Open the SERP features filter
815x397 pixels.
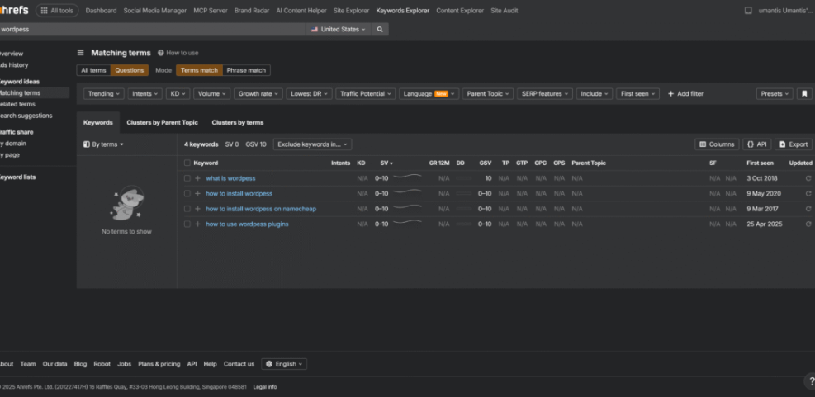tap(545, 94)
